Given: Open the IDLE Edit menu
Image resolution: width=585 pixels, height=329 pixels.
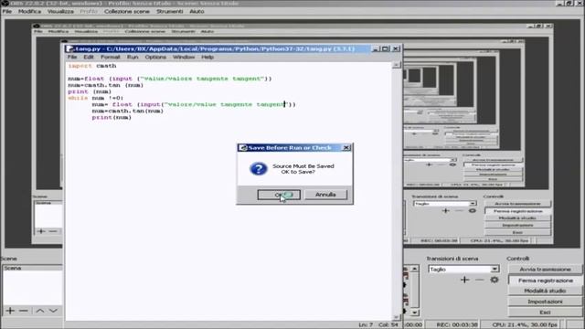Looking at the screenshot, I should pos(89,57).
